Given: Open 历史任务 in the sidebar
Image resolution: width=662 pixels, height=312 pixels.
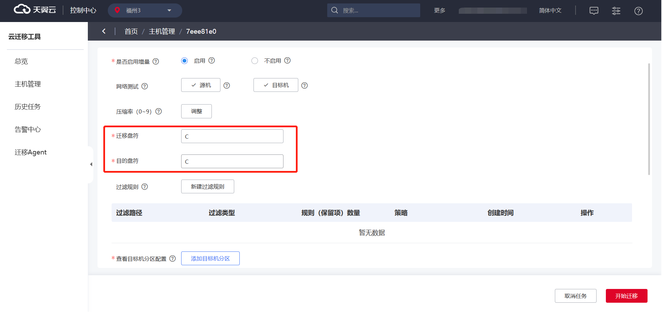Looking at the screenshot, I should pyautogui.click(x=28, y=107).
